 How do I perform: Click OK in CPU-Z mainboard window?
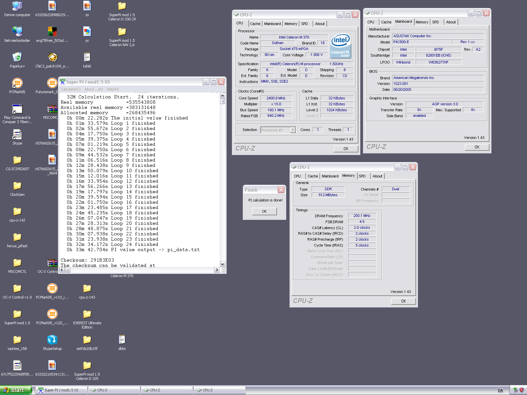(x=477, y=147)
